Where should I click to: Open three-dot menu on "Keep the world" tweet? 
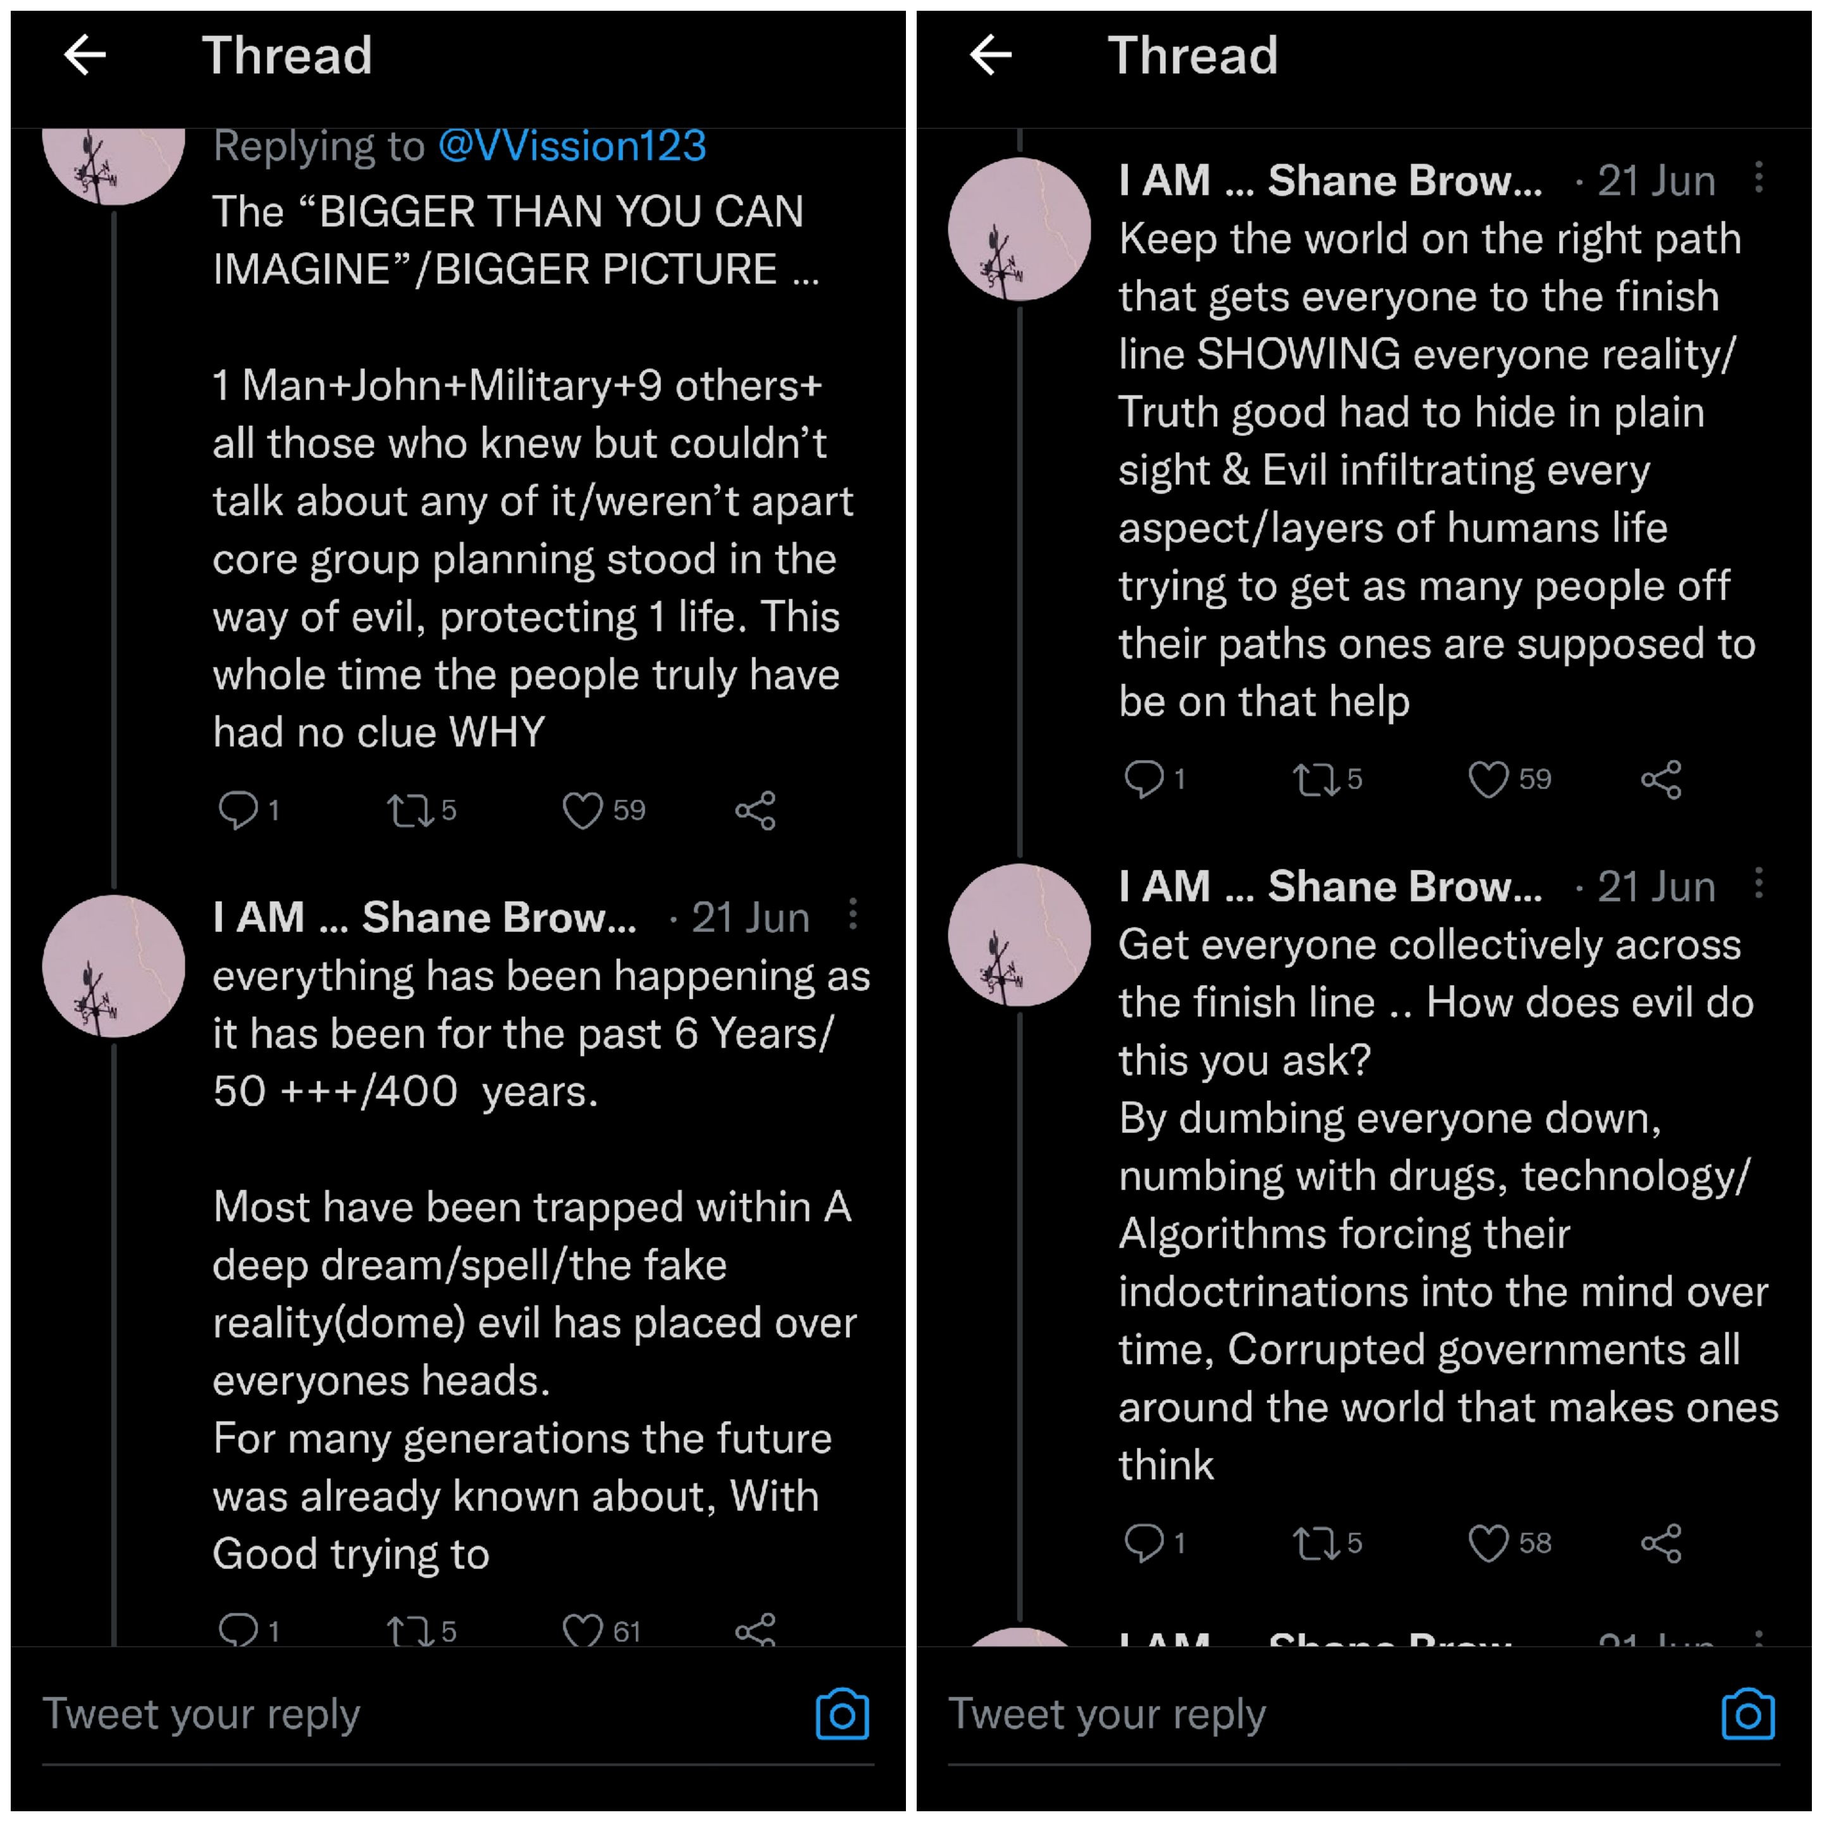pyautogui.click(x=1759, y=177)
